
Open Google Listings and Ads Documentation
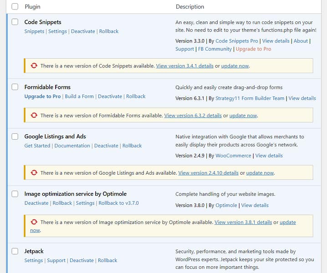[72, 146]
